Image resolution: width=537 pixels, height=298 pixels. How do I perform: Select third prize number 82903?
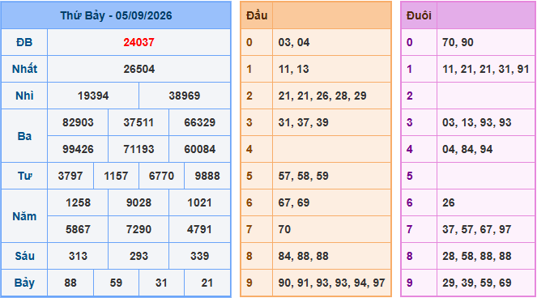click(x=78, y=122)
